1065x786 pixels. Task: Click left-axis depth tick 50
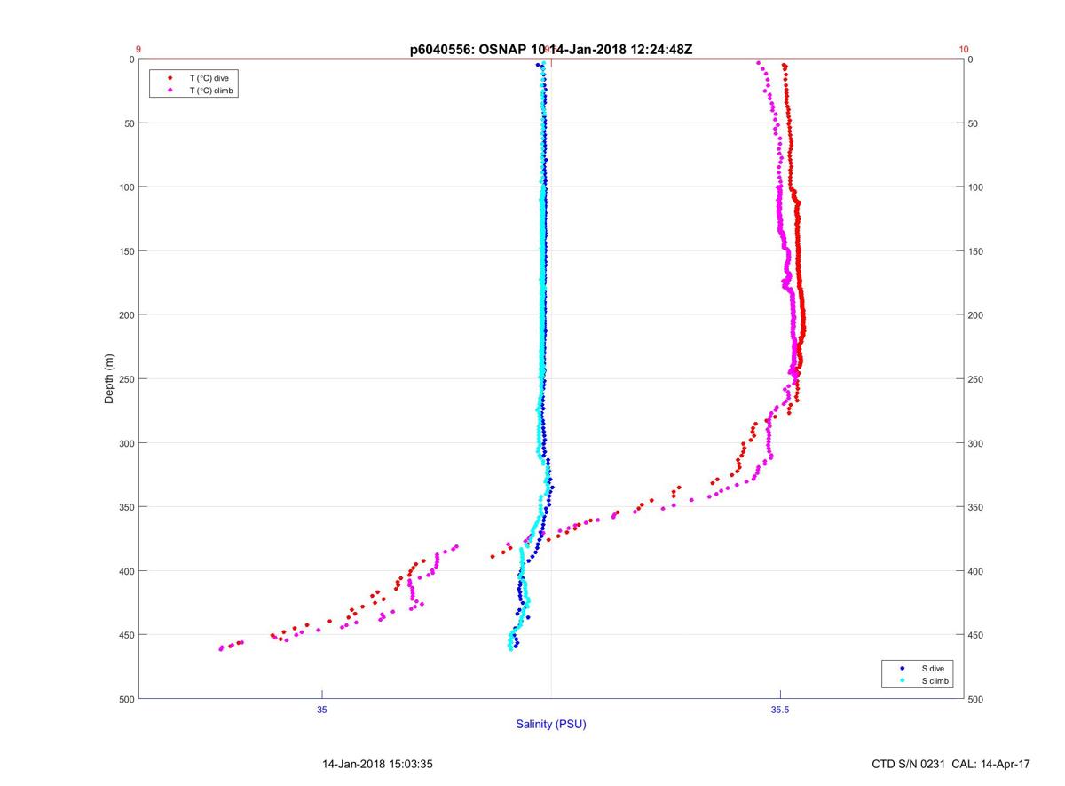point(128,123)
